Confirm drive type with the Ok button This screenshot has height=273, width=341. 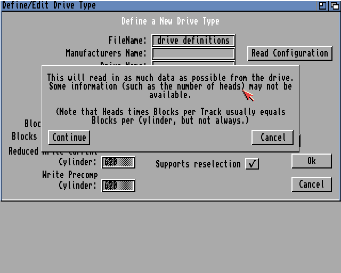click(311, 161)
